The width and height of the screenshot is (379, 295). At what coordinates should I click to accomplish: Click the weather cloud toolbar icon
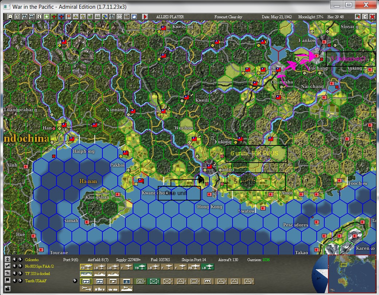tap(134, 17)
